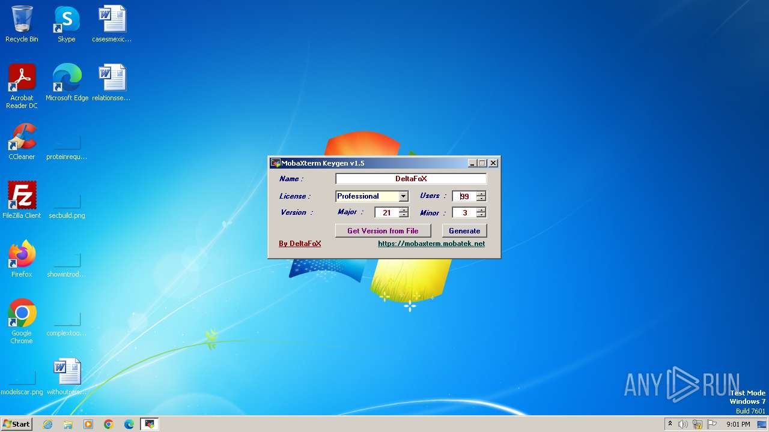This screenshot has width=769, height=432.
Task: Select the complextoo desktop file
Action: click(67, 323)
